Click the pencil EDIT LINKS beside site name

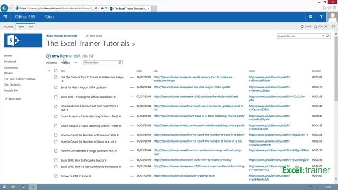click(x=94, y=36)
